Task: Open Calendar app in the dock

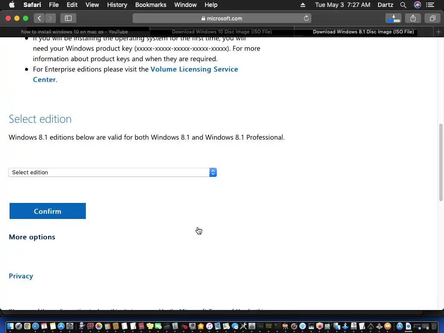Action: pyautogui.click(x=44, y=326)
